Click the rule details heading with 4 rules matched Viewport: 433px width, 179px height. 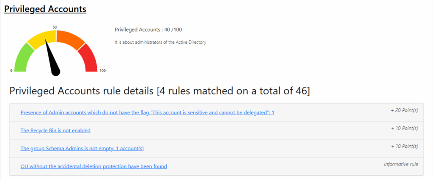(159, 91)
